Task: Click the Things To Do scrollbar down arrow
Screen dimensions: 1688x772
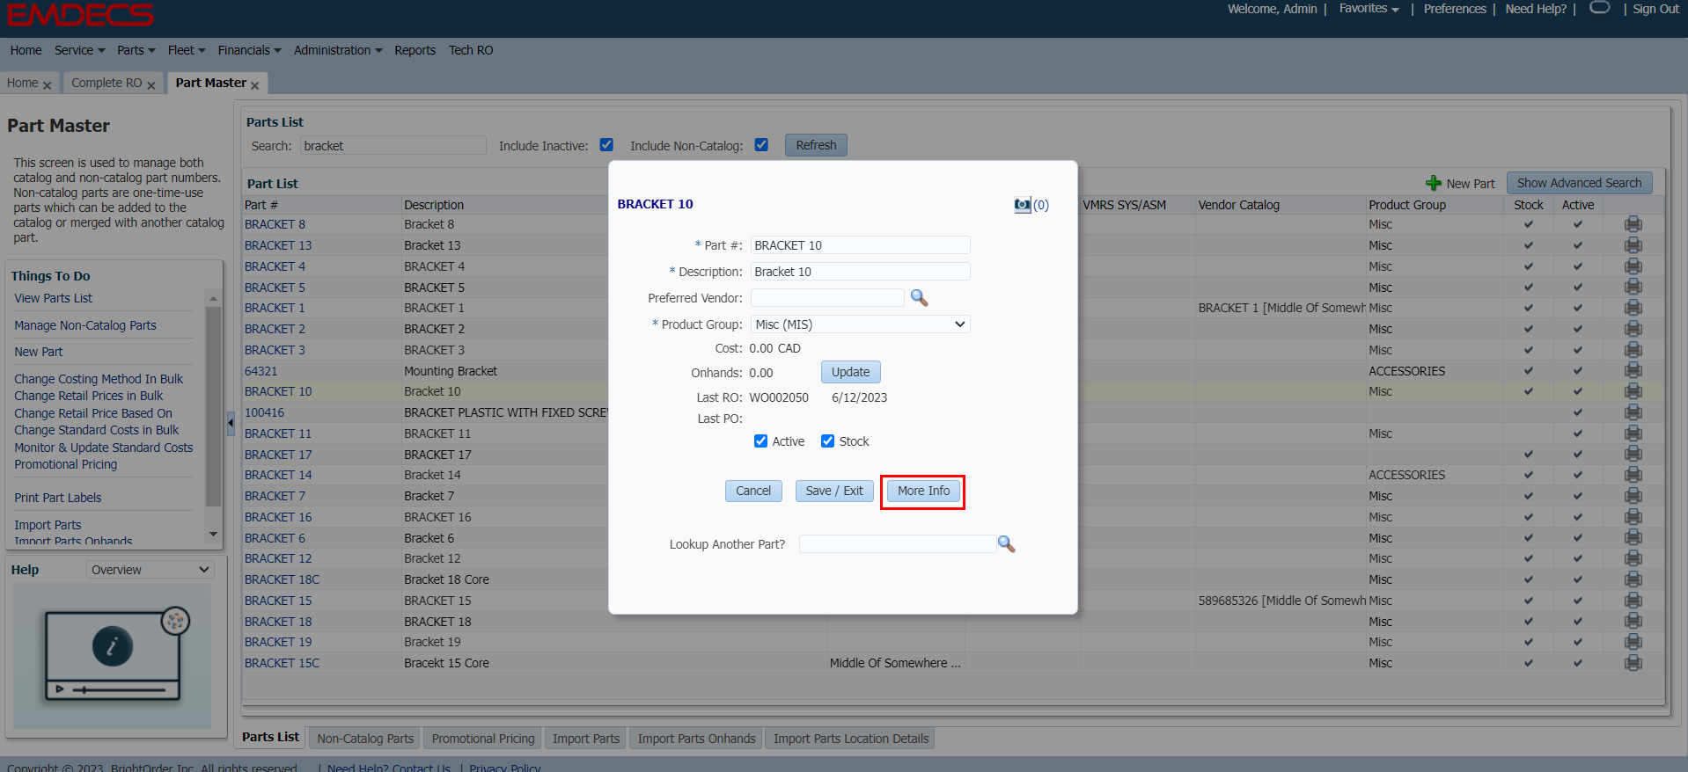Action: coord(213,534)
